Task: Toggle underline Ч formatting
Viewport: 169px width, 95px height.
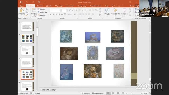Action: [x=56, y=14]
